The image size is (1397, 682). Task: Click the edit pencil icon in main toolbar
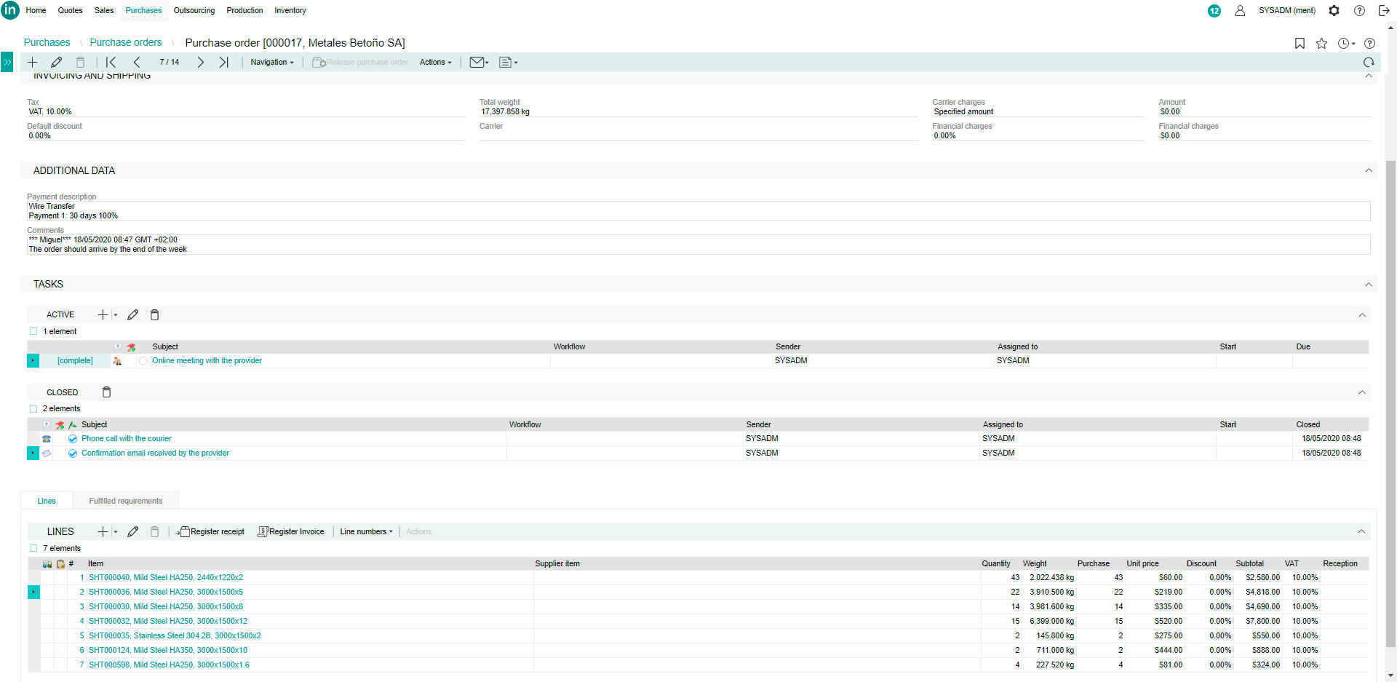tap(56, 63)
